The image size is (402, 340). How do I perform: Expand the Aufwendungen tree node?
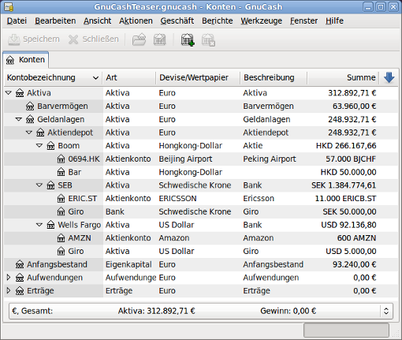point(9,277)
